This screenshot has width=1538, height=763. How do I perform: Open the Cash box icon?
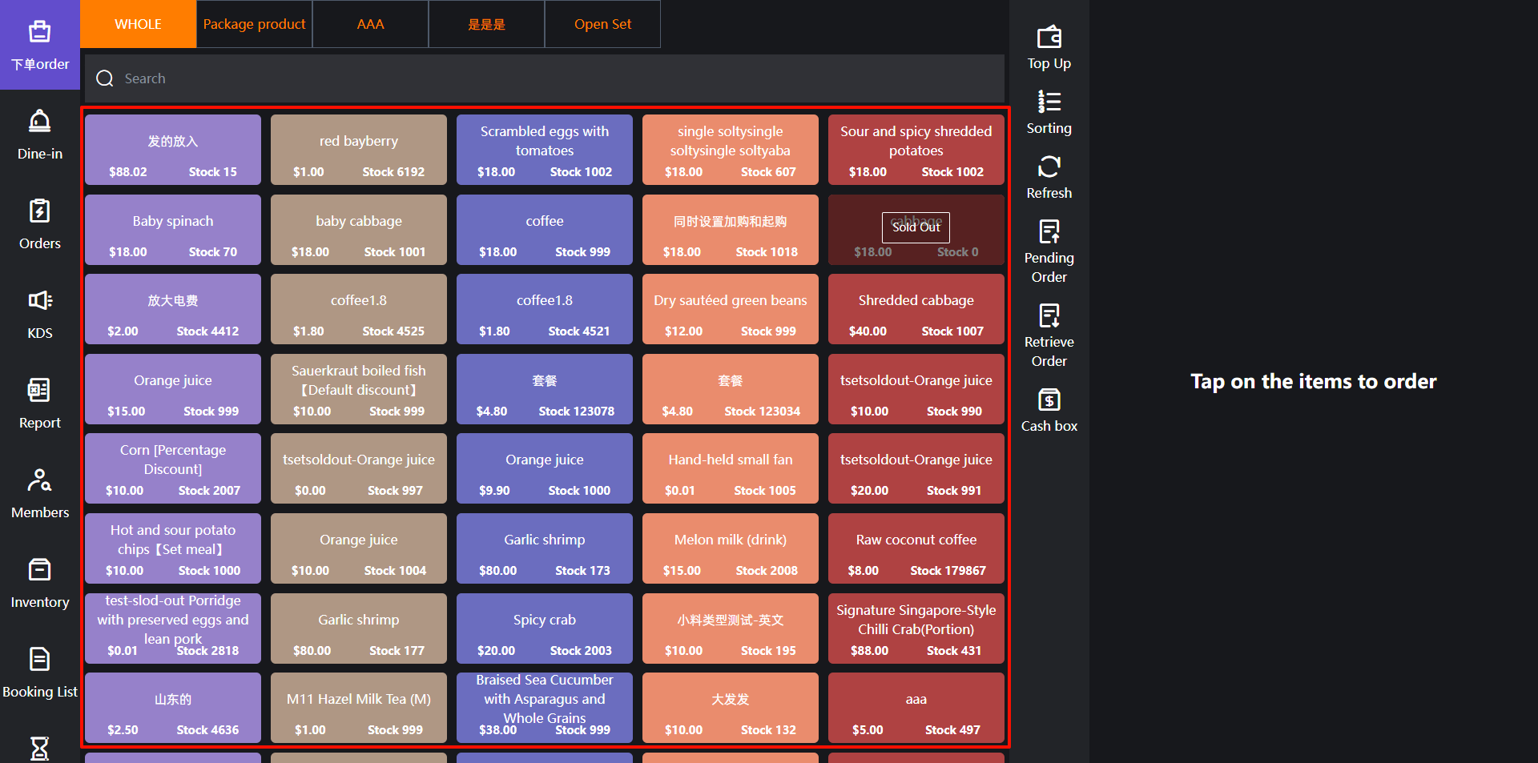click(1049, 400)
